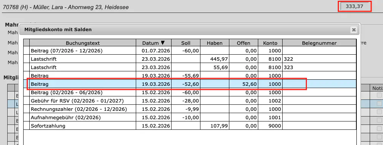Select the row Beitrag (07/2026 - 12/2026)

[189, 51]
